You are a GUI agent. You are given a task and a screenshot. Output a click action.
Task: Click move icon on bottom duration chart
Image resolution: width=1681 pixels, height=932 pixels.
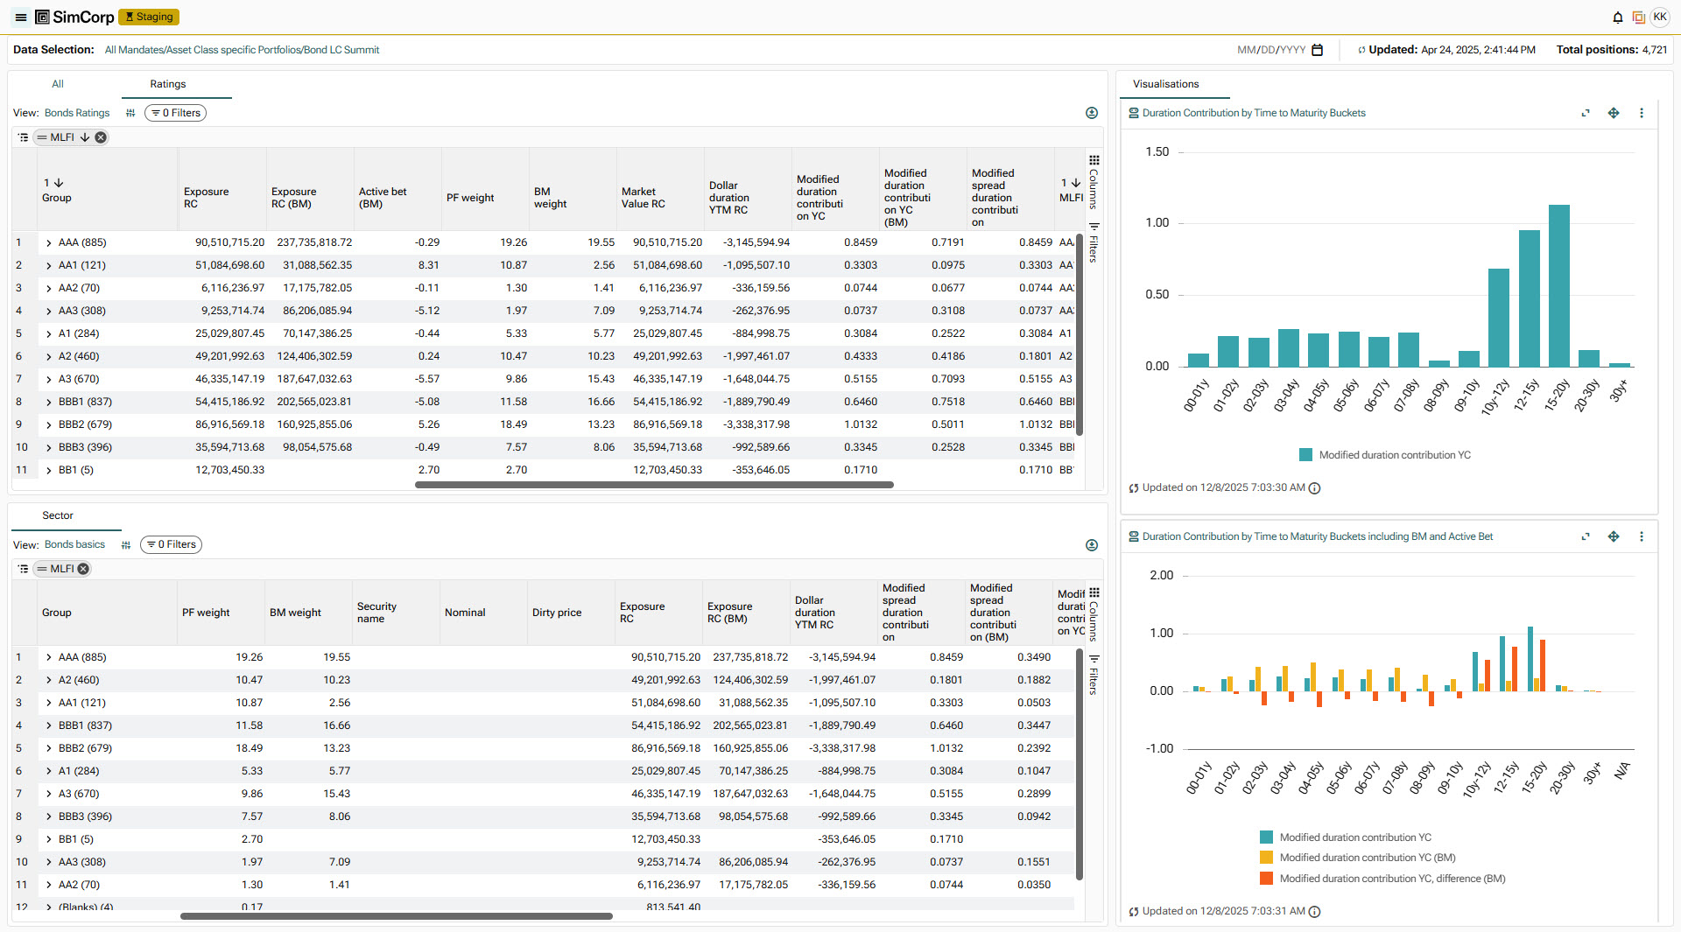[x=1613, y=536]
